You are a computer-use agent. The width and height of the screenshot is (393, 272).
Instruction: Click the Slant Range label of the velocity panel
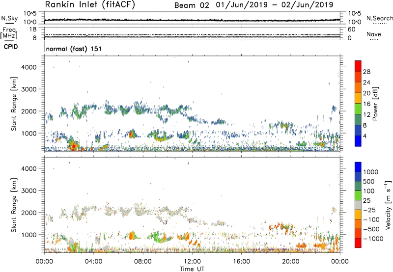point(14,205)
